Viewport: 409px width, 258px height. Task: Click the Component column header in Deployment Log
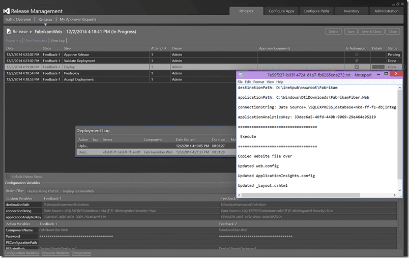153,139
